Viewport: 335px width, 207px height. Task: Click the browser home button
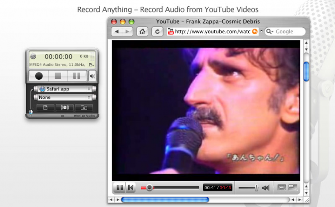142,32
